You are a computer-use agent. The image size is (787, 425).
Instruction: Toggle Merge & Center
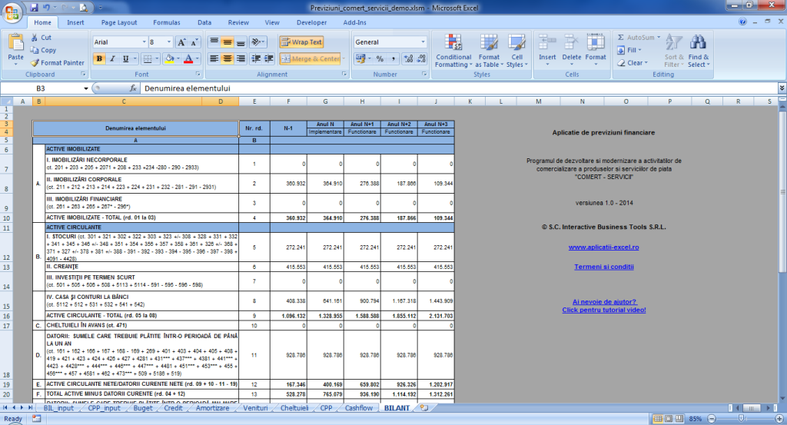(310, 58)
